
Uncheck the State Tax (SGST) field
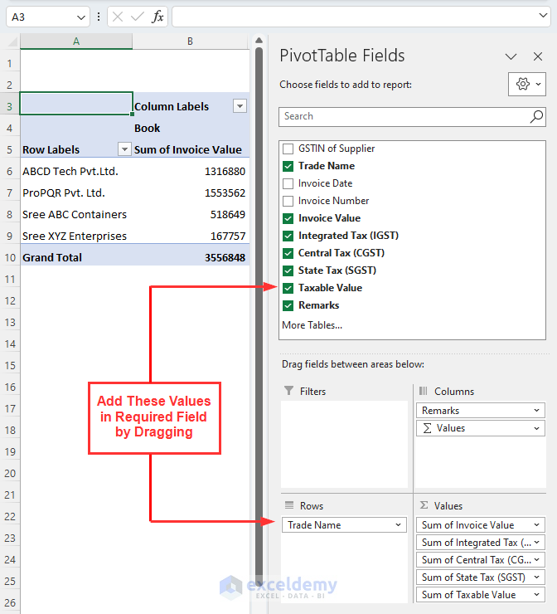[x=288, y=270]
